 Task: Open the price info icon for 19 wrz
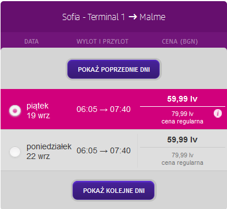click(x=218, y=114)
